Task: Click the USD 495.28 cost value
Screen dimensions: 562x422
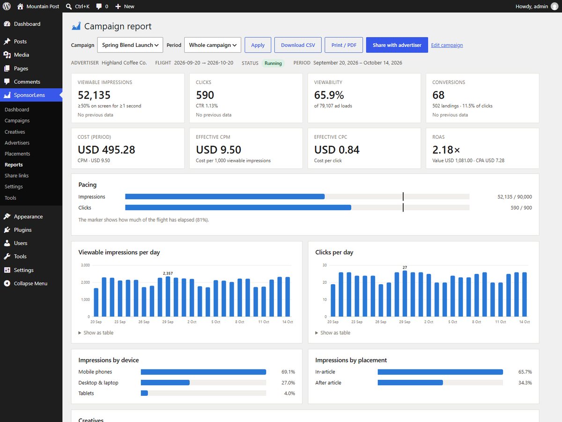Action: click(x=106, y=150)
